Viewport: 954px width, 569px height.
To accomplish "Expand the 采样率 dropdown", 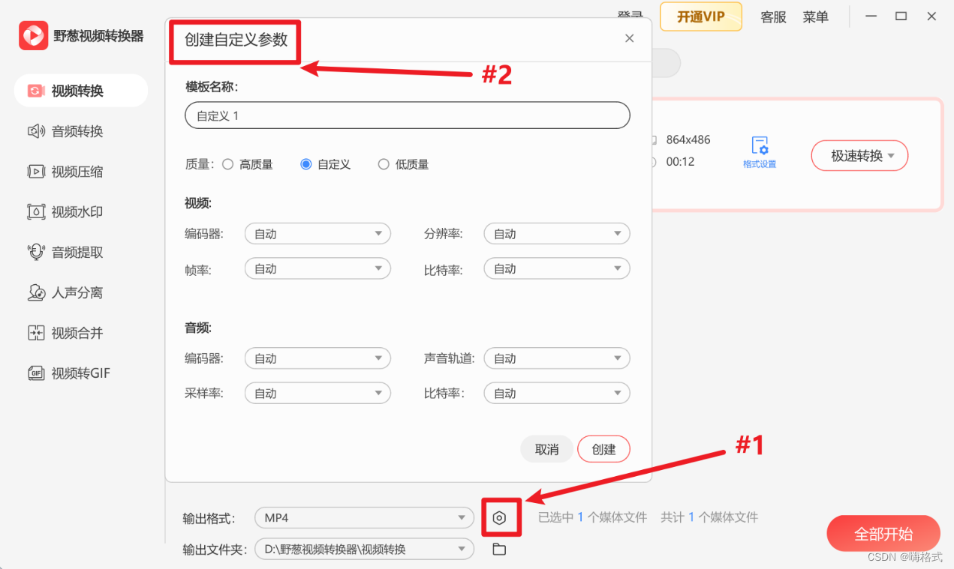I will (317, 393).
